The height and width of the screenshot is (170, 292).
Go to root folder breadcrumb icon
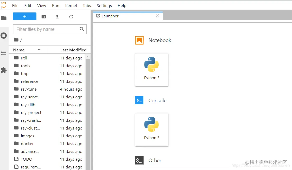point(16,40)
